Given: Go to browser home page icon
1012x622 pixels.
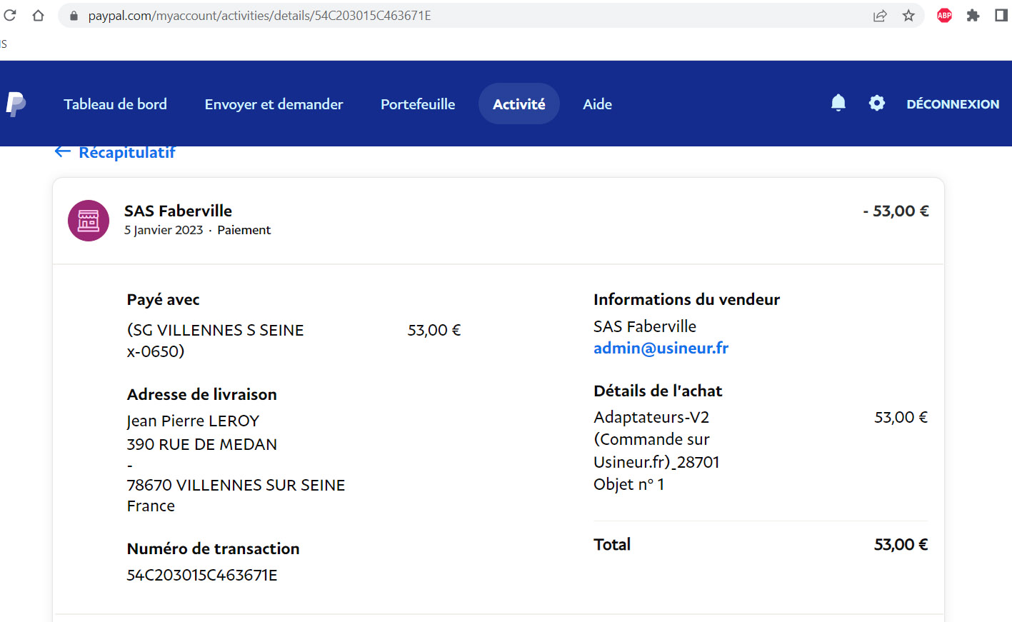Looking at the screenshot, I should [38, 15].
